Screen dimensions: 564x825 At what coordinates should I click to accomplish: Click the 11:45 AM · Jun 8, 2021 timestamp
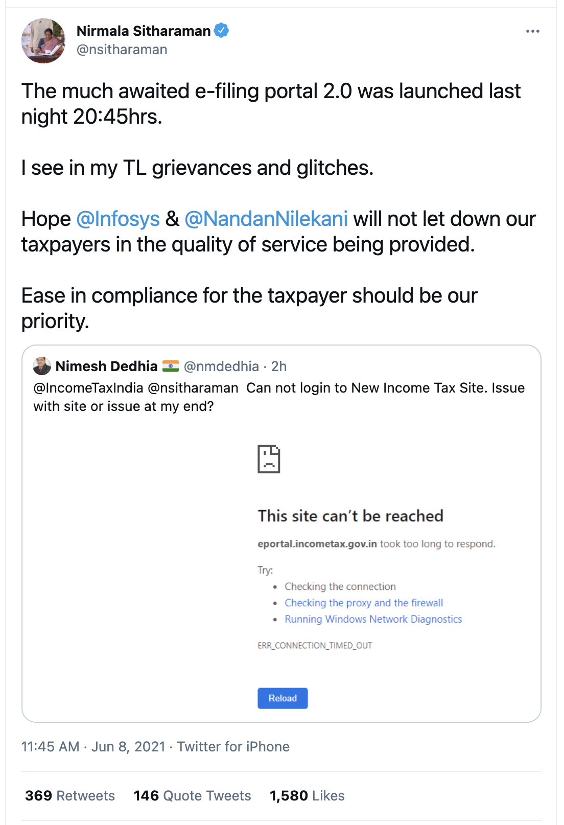pos(93,746)
